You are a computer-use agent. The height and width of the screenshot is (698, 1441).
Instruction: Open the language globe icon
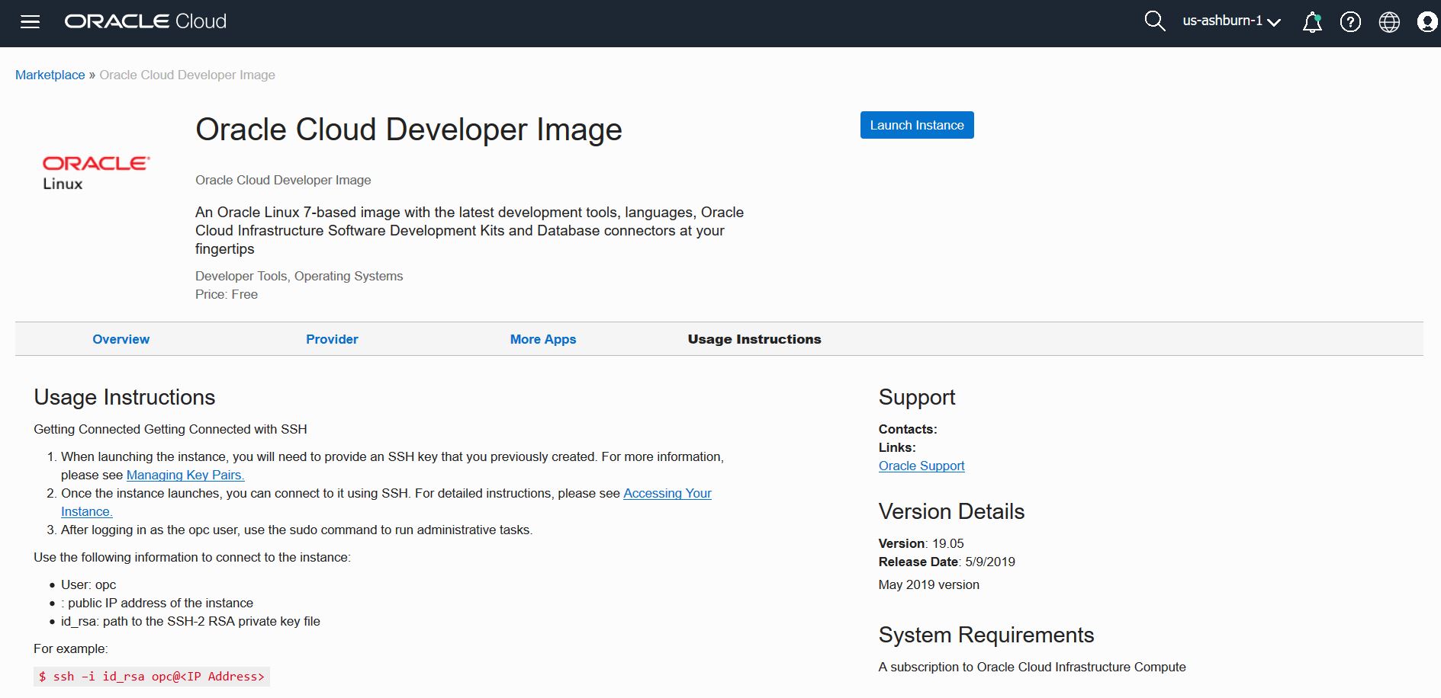1389,22
